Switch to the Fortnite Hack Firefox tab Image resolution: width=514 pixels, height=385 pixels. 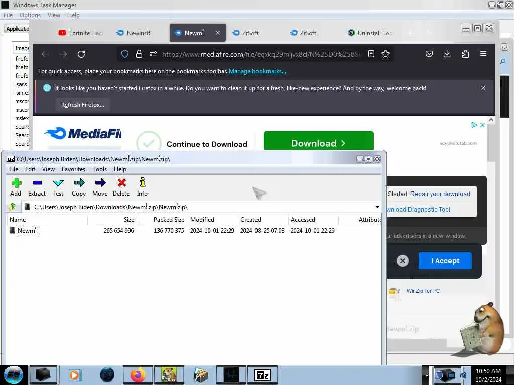coord(81,33)
